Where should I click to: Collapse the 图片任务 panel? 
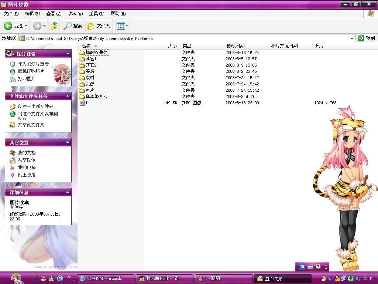pos(68,53)
